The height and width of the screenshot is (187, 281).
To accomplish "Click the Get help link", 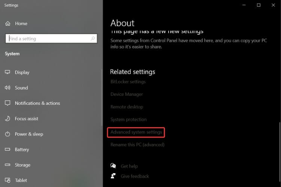I will (x=129, y=166).
